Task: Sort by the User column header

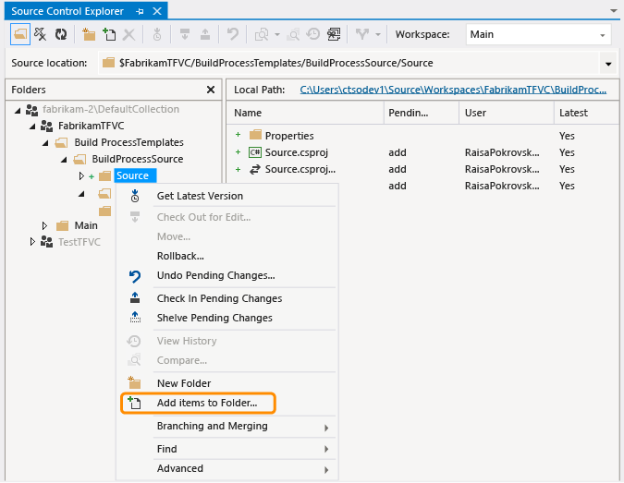Action: pyautogui.click(x=507, y=113)
